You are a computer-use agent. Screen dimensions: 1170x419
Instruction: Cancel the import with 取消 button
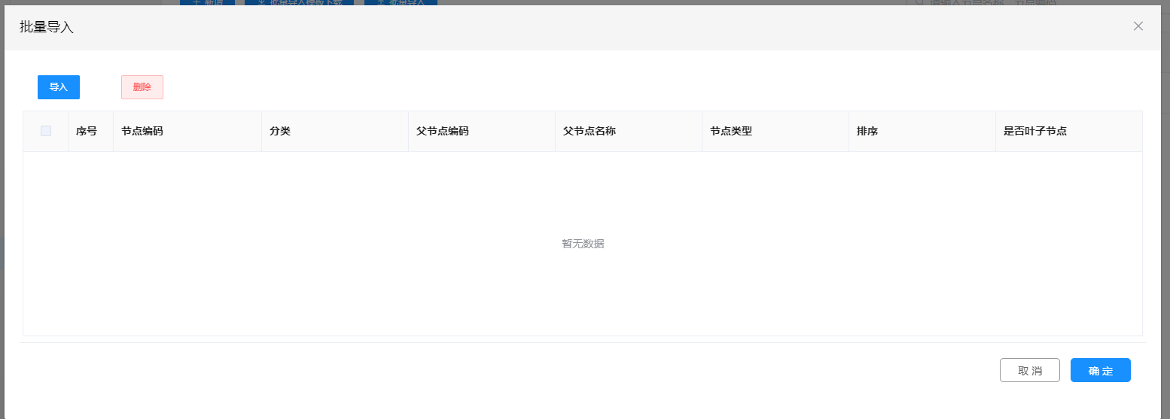click(x=1029, y=370)
